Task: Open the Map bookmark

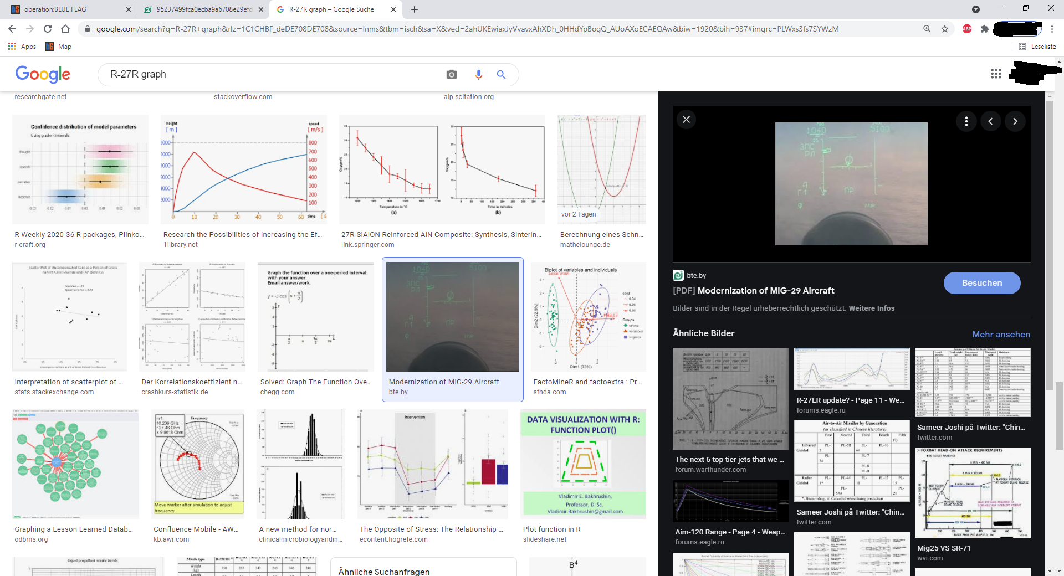Action: tap(58, 47)
